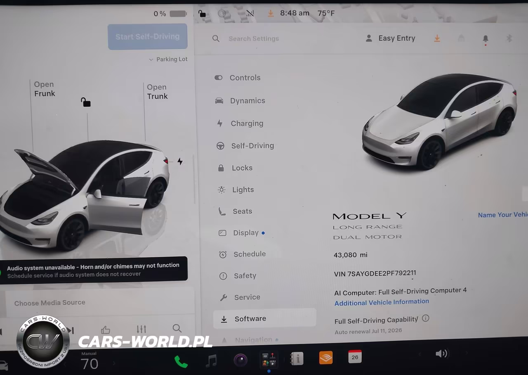Image resolution: width=528 pixels, height=375 pixels.
Task: Tap the volume speaker icon
Action: pyautogui.click(x=441, y=354)
